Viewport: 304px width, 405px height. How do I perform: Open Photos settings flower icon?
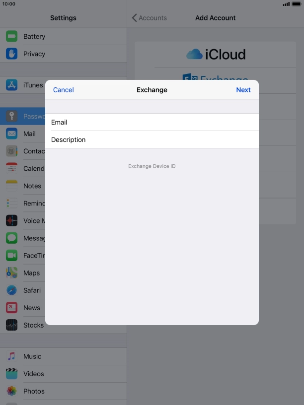click(11, 391)
